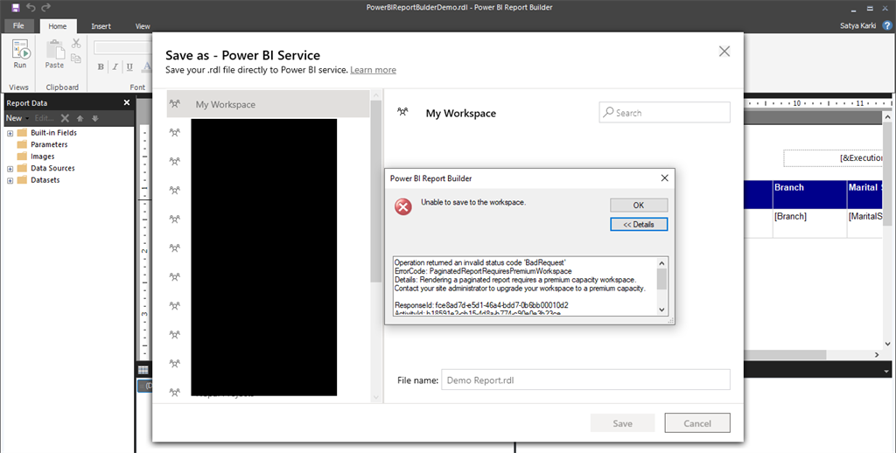Switch to the View ribbon tab

pyautogui.click(x=143, y=26)
